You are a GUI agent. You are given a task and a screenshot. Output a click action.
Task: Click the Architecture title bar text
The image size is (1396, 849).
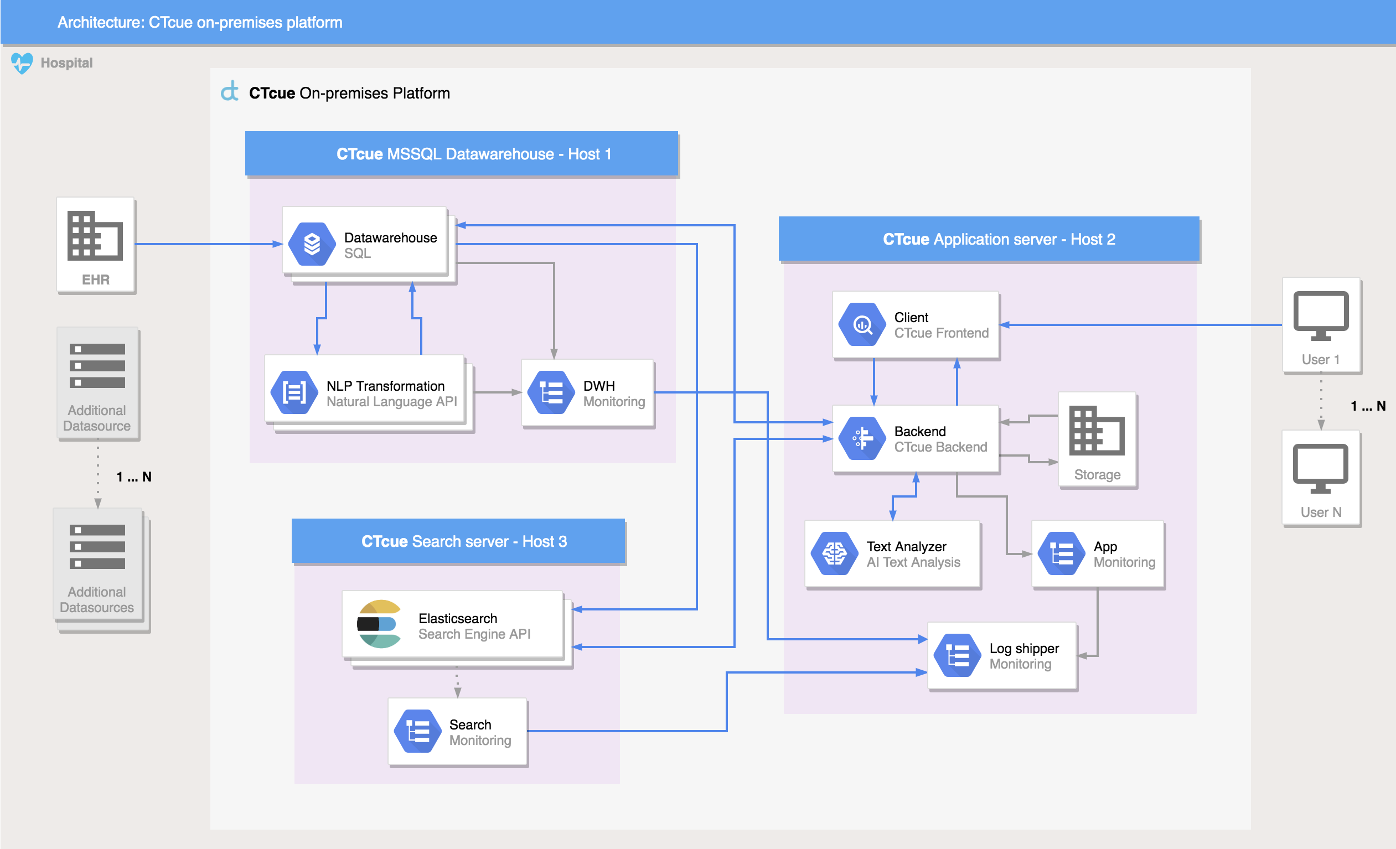click(x=200, y=23)
